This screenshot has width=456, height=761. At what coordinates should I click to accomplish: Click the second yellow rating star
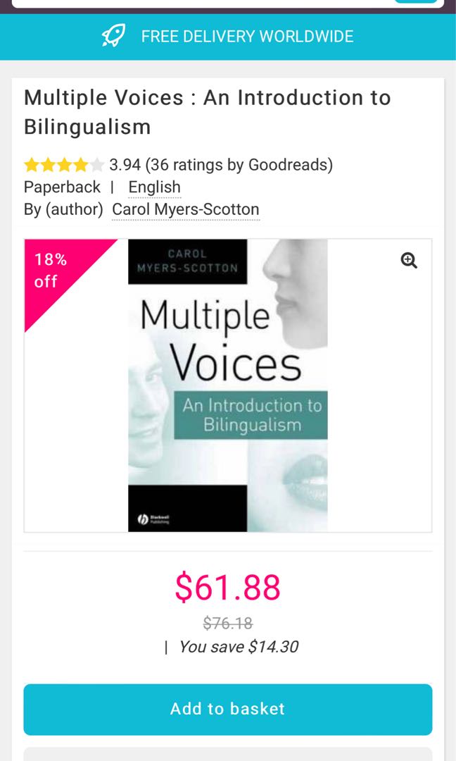click(x=47, y=164)
